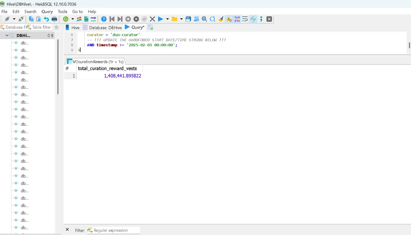Open the blue Help question icon
411x235 pixels.
click(104, 19)
